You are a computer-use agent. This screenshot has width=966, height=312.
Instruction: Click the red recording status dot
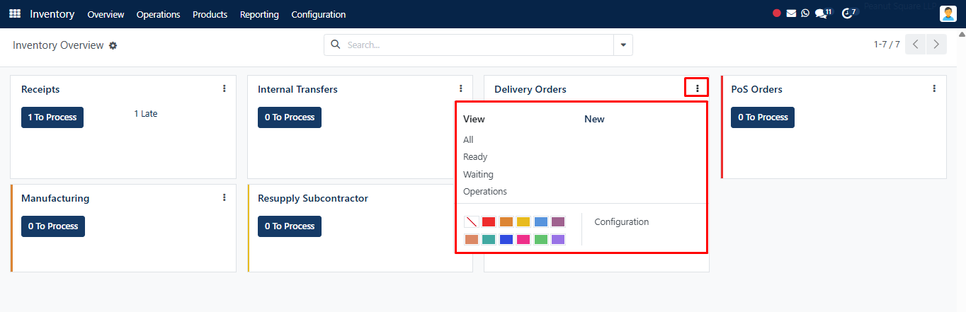(x=777, y=13)
